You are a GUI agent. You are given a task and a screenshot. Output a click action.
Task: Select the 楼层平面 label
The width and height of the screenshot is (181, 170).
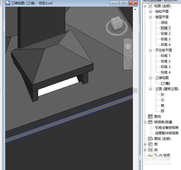(162, 17)
